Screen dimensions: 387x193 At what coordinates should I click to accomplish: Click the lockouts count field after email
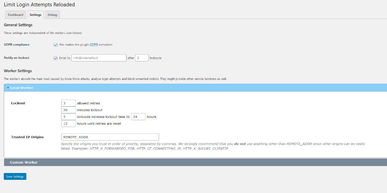pos(142,58)
